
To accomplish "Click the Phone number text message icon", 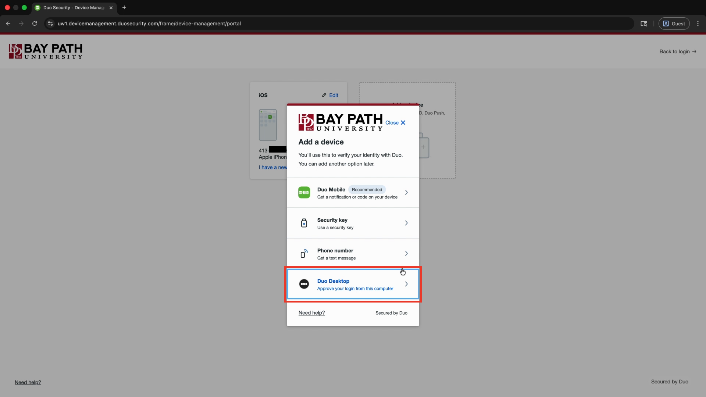I will pos(304,253).
